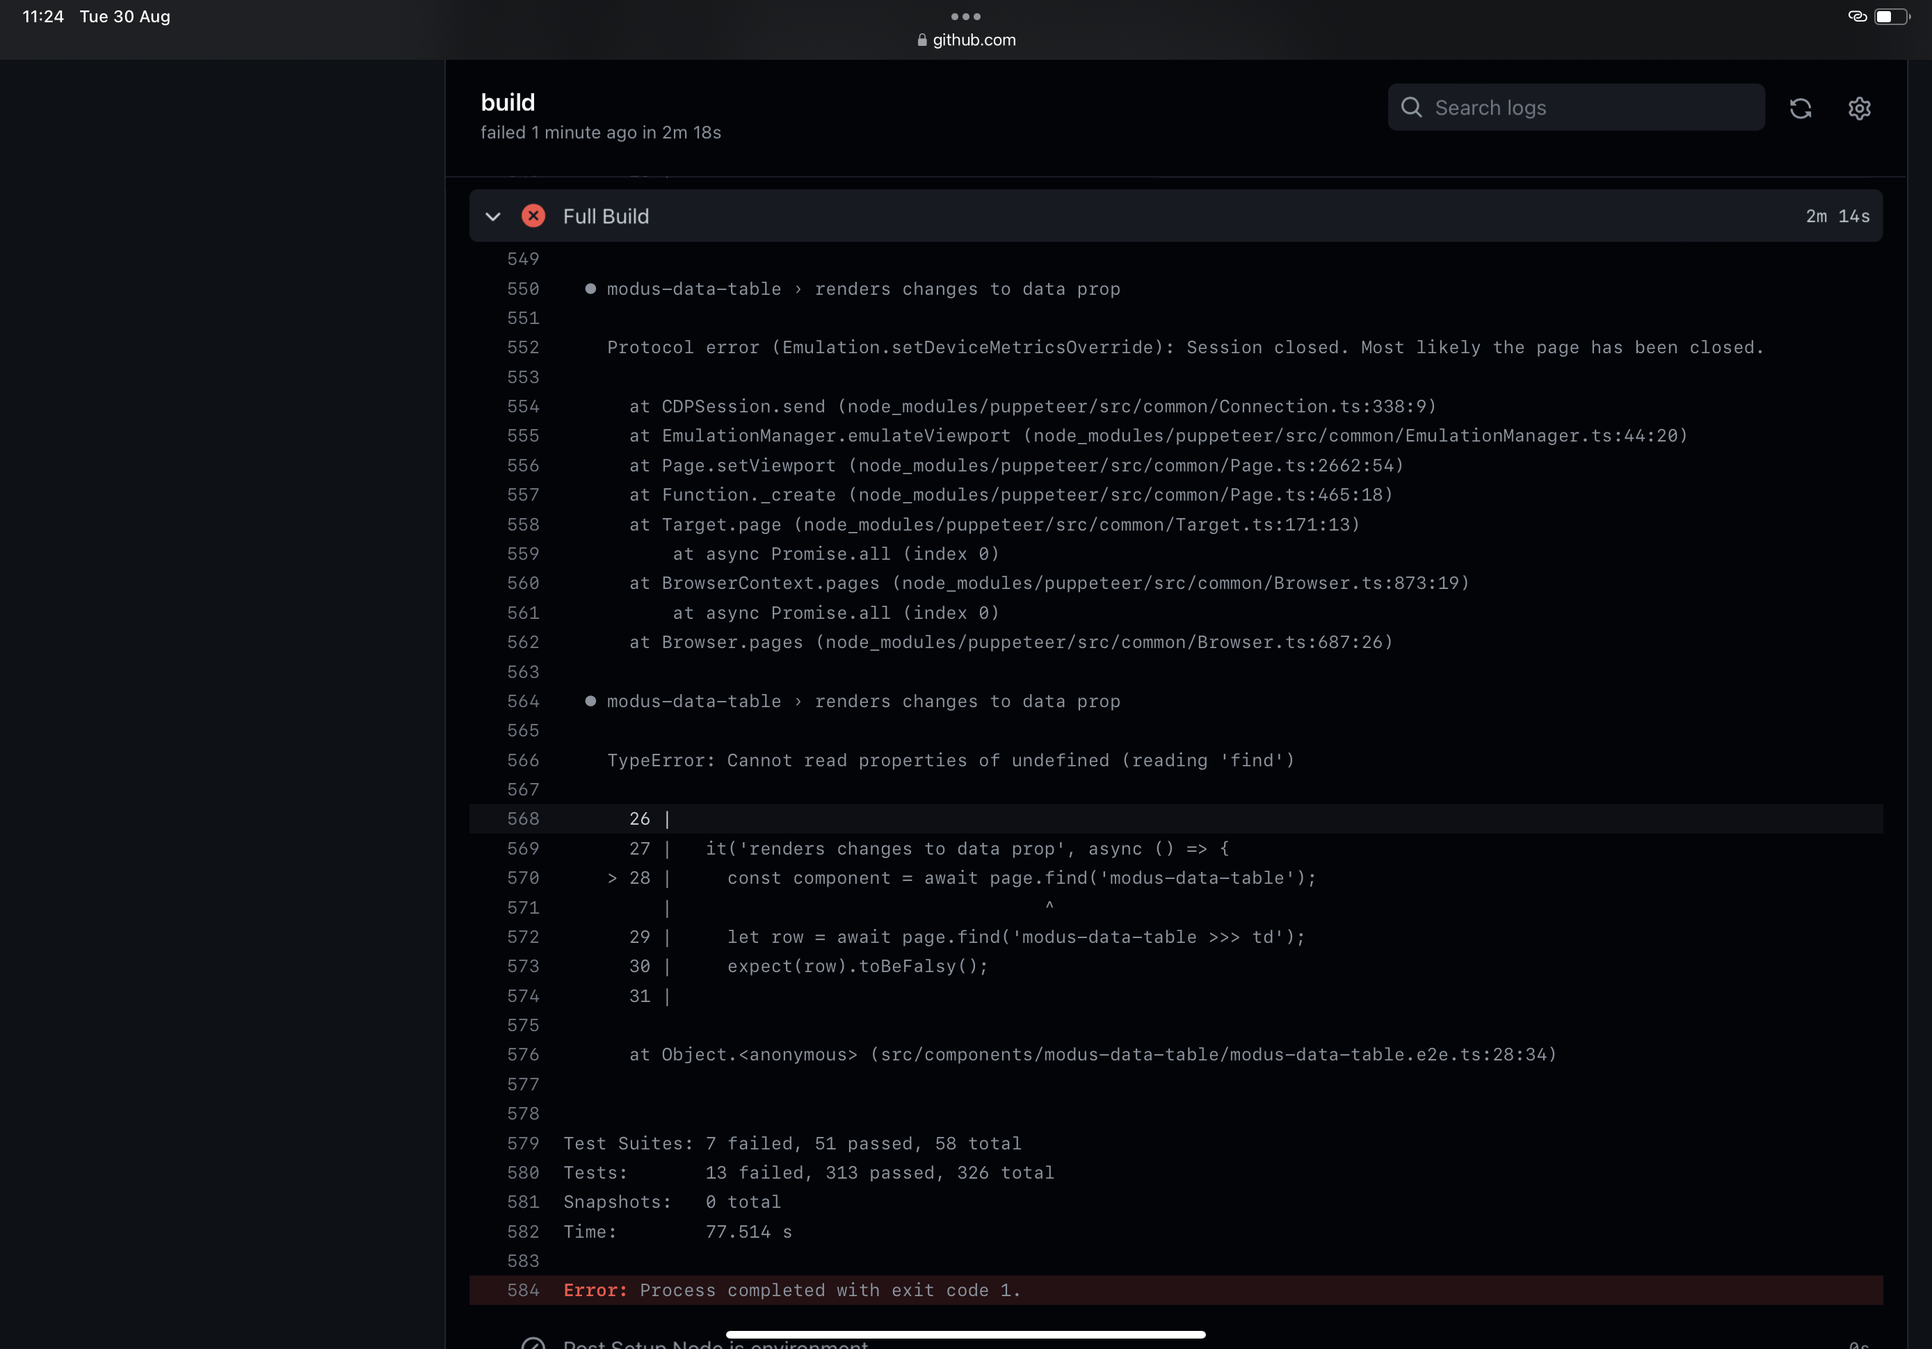Viewport: 1932px width, 1349px height.
Task: Re-run logs with the refresh icon
Action: click(1801, 108)
